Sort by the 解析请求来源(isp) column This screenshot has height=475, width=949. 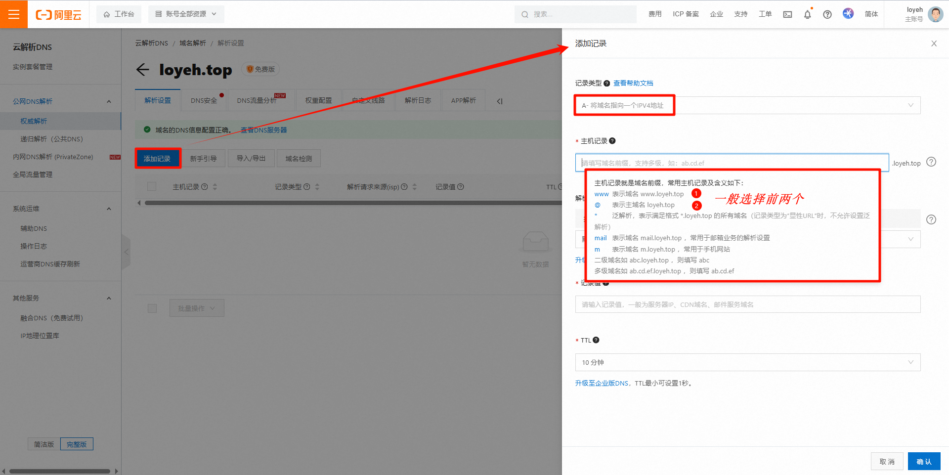point(415,187)
